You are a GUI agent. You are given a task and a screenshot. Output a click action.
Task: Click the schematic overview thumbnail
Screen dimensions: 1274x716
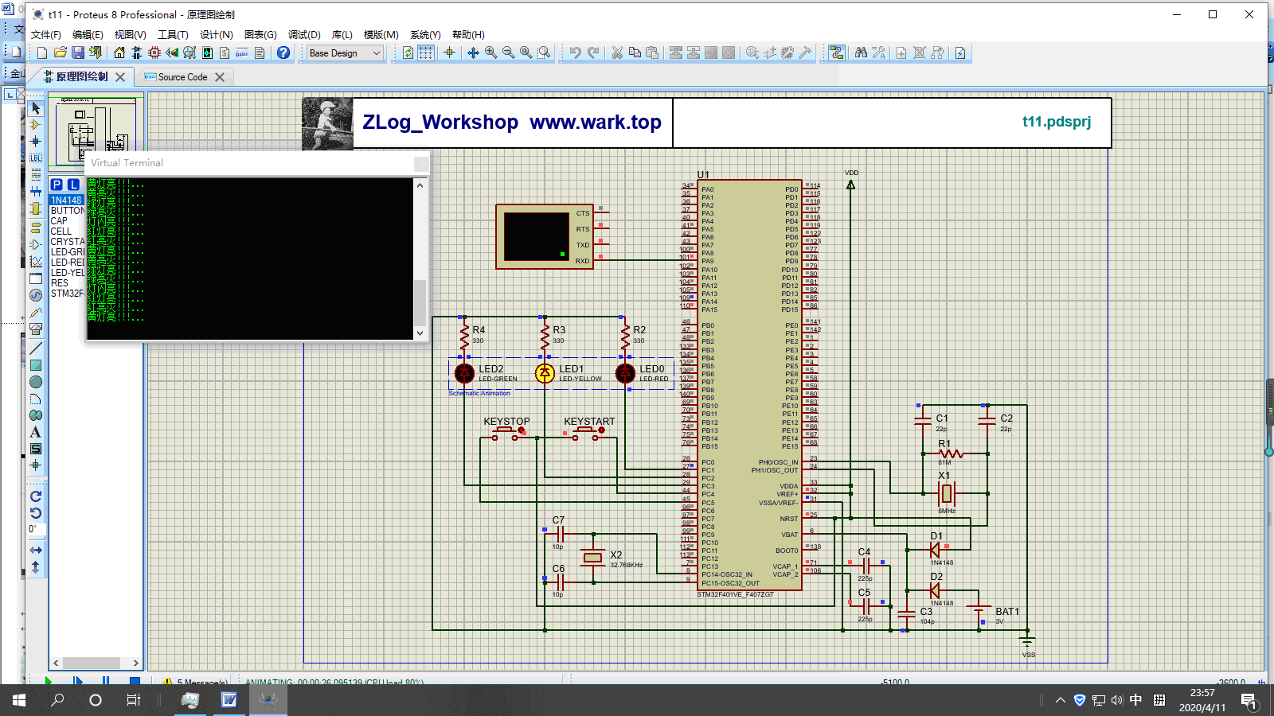point(96,130)
